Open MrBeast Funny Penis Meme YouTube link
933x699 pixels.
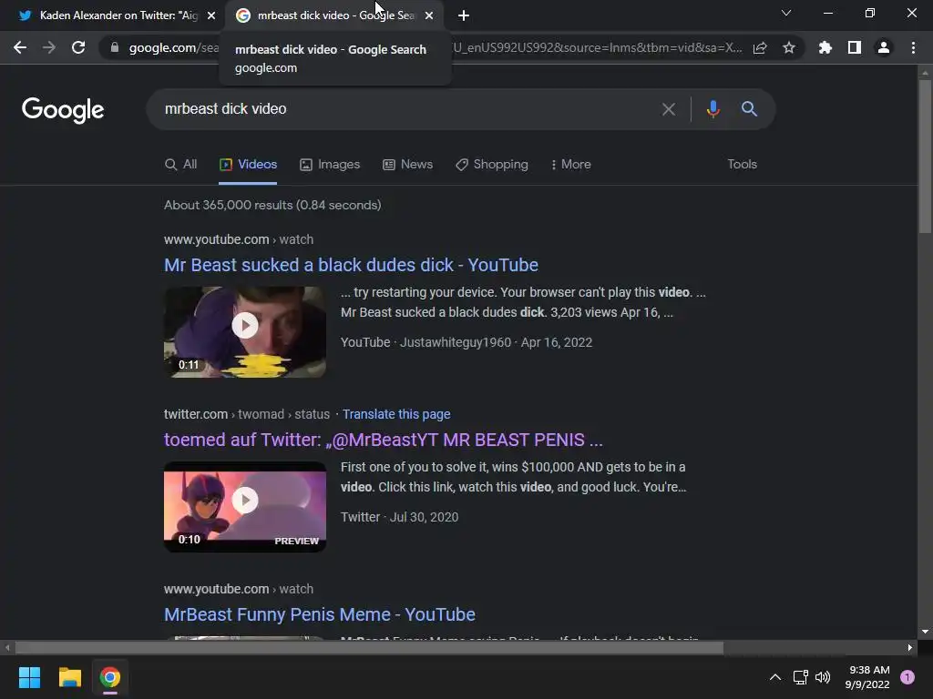point(320,614)
